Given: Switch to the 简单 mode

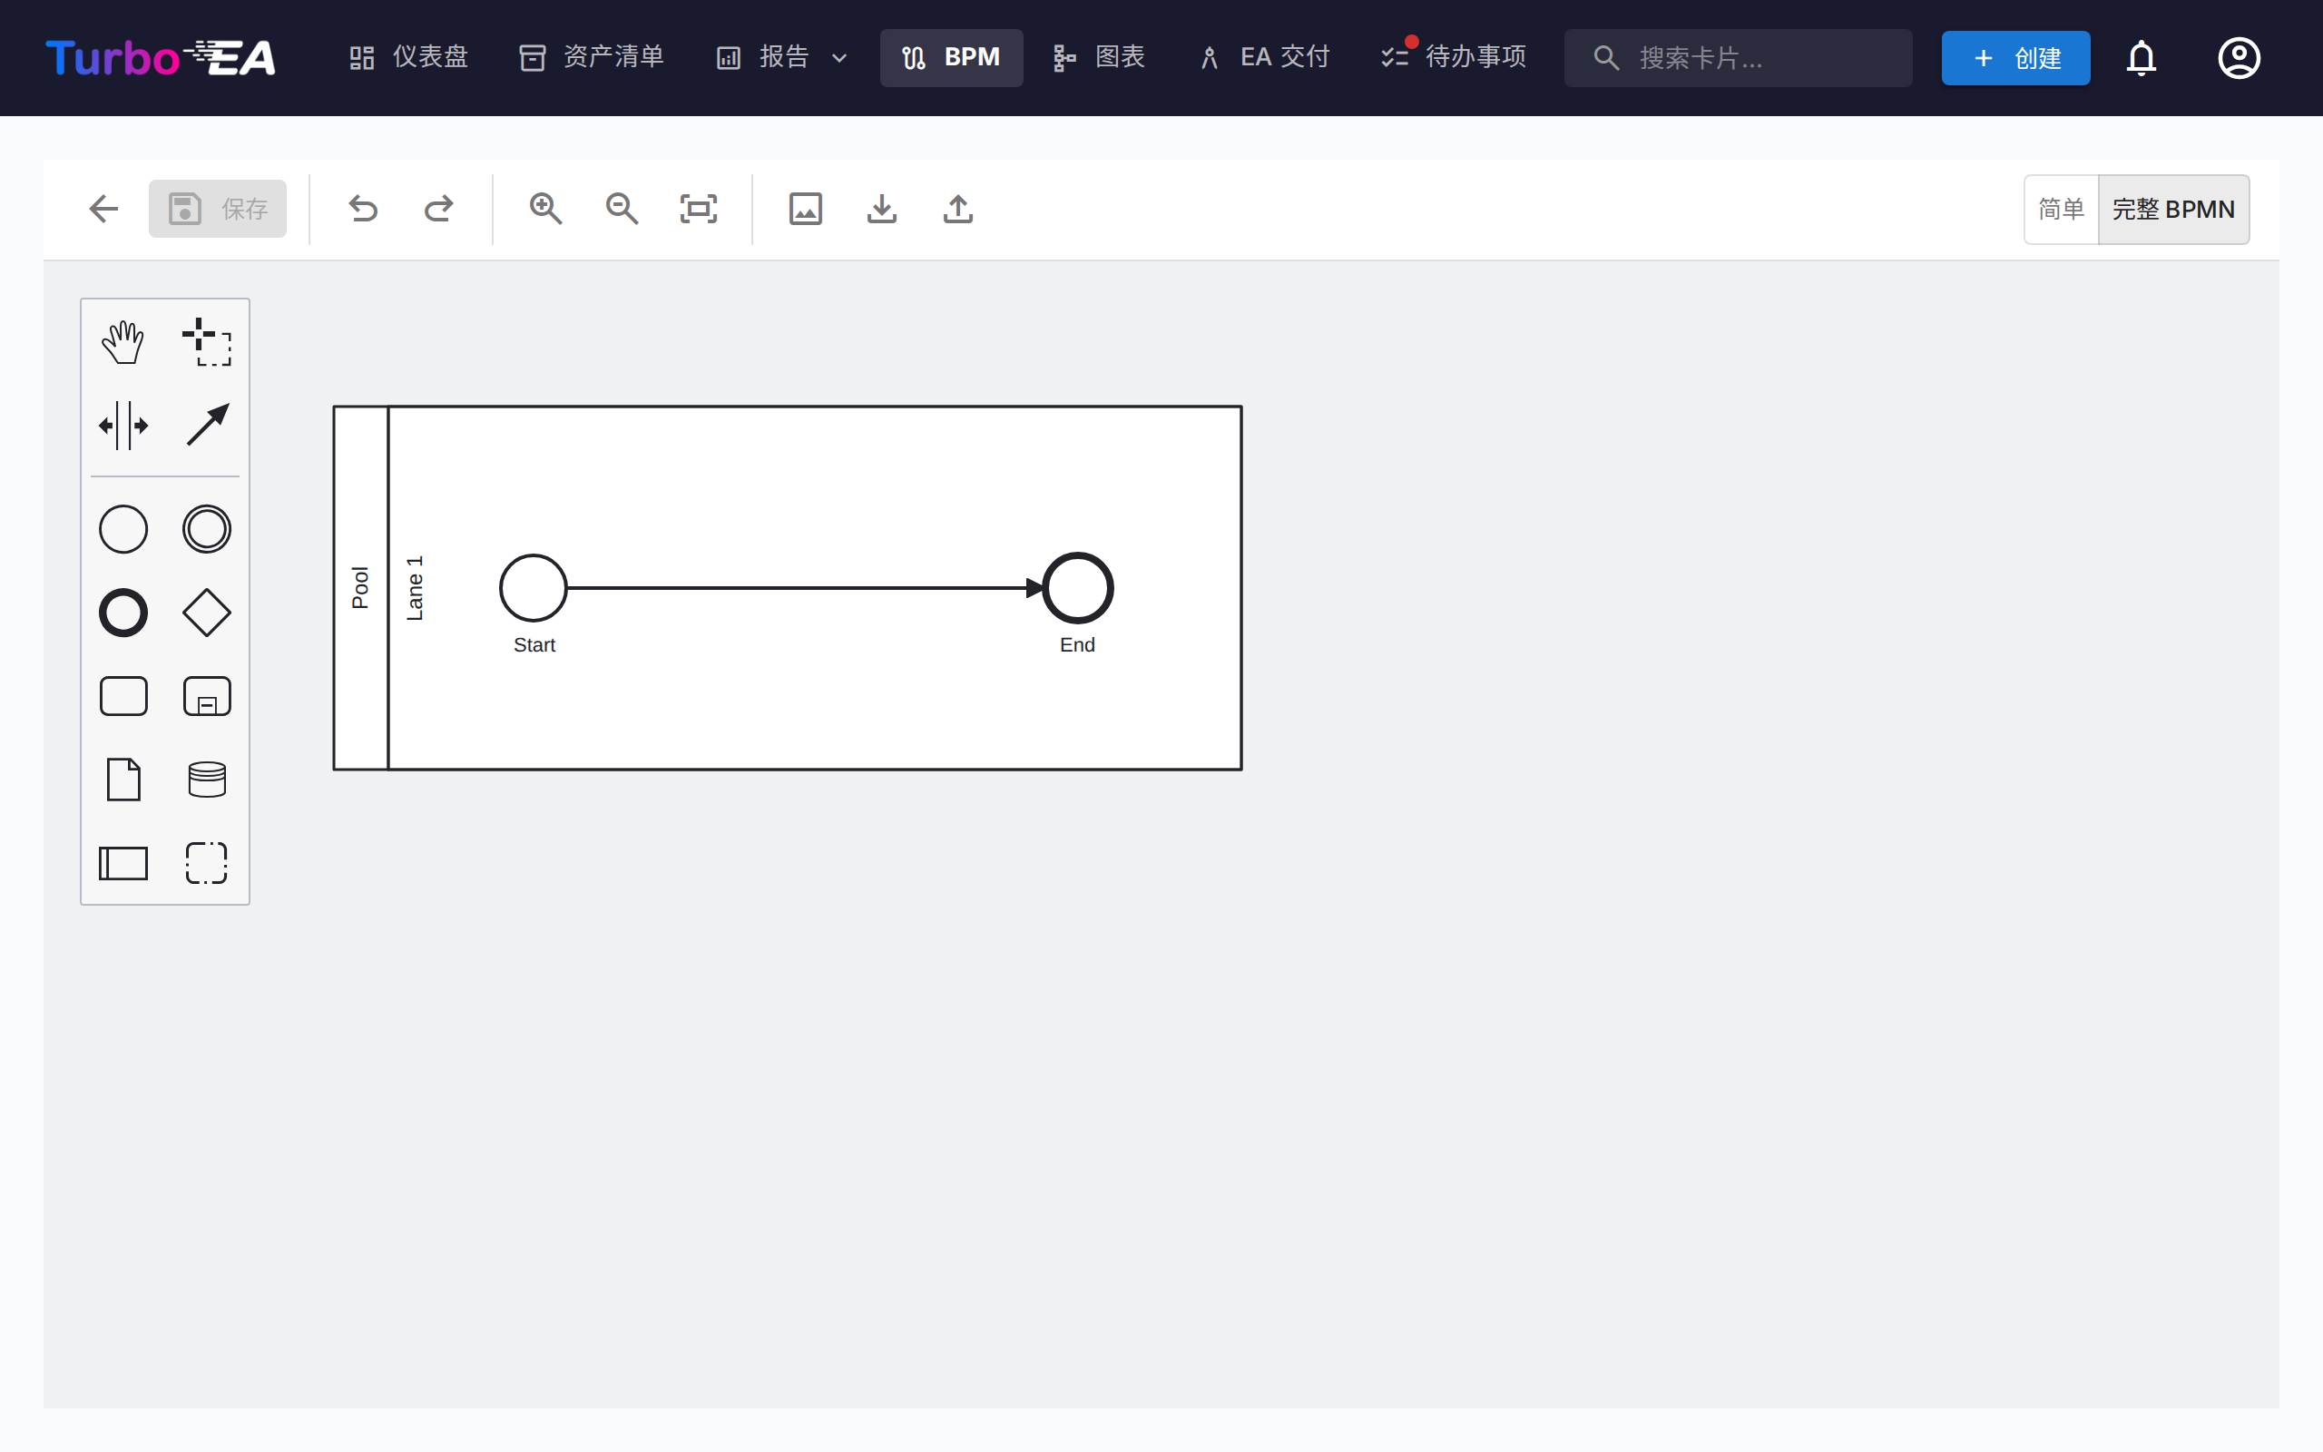Looking at the screenshot, I should 2060,209.
